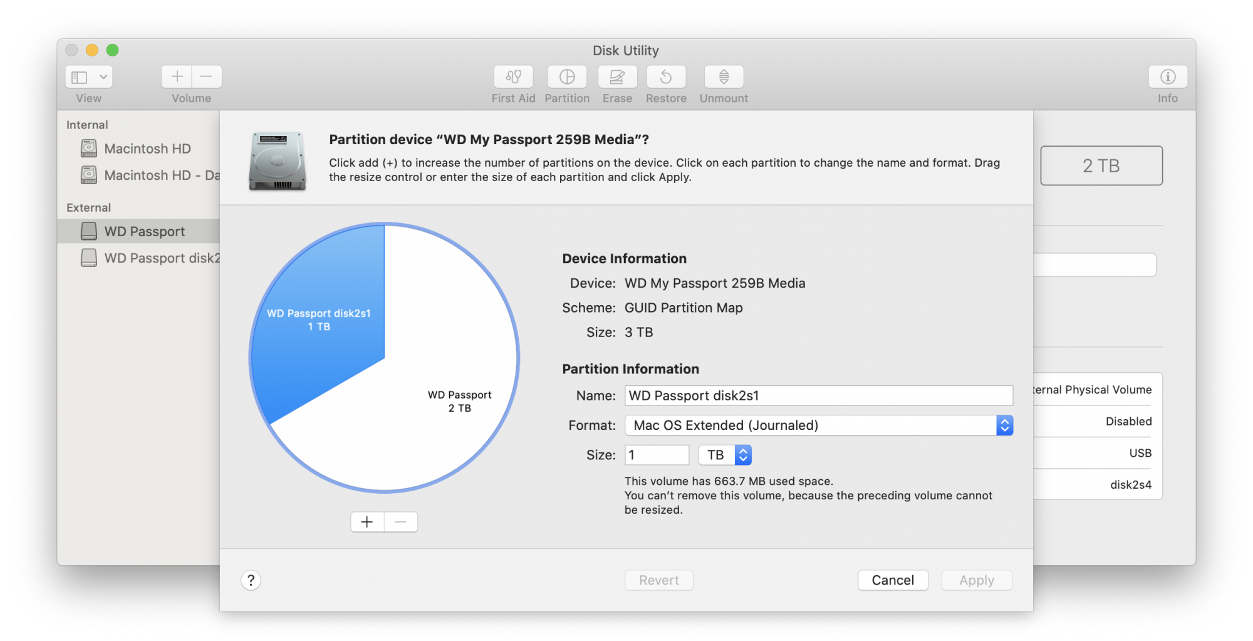Add a partition with the plus button below pie
Image resolution: width=1253 pixels, height=641 pixels.
tap(367, 521)
